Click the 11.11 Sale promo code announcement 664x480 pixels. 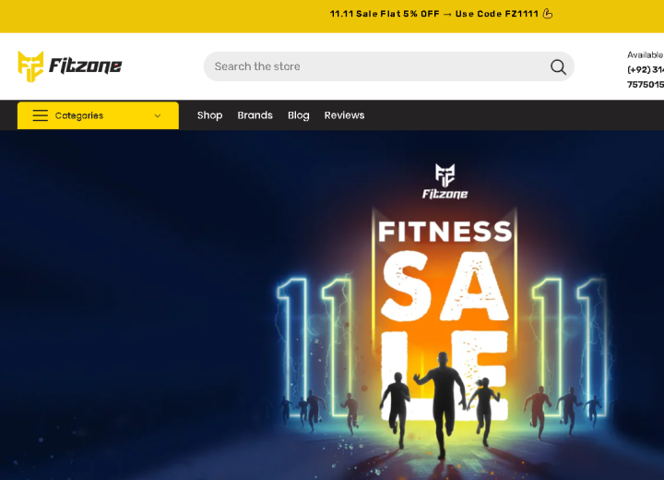(434, 14)
